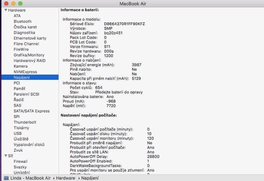Click Hardware label in sidebar tree
This screenshot has width=264, height=181.
[x=17, y=10]
